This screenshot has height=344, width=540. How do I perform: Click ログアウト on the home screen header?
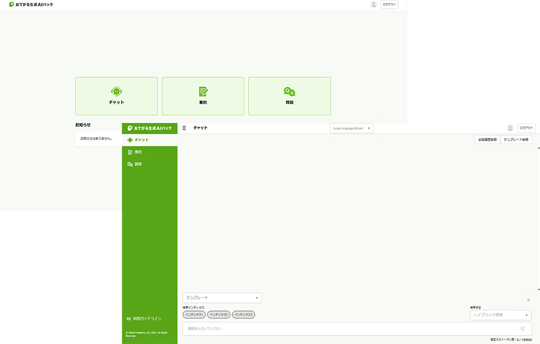389,5
